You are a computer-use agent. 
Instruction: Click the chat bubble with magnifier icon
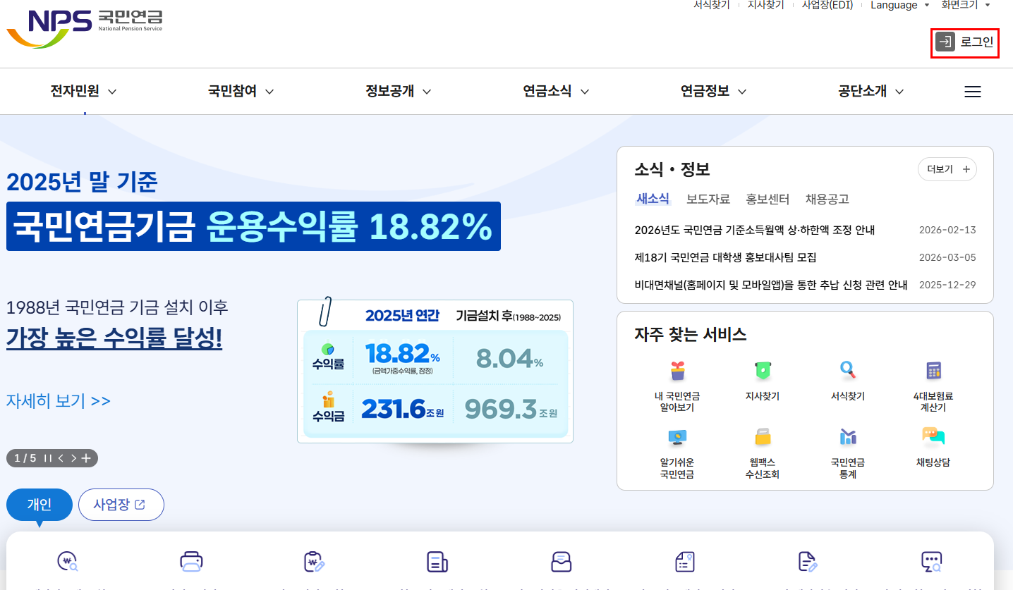pyautogui.click(x=932, y=562)
